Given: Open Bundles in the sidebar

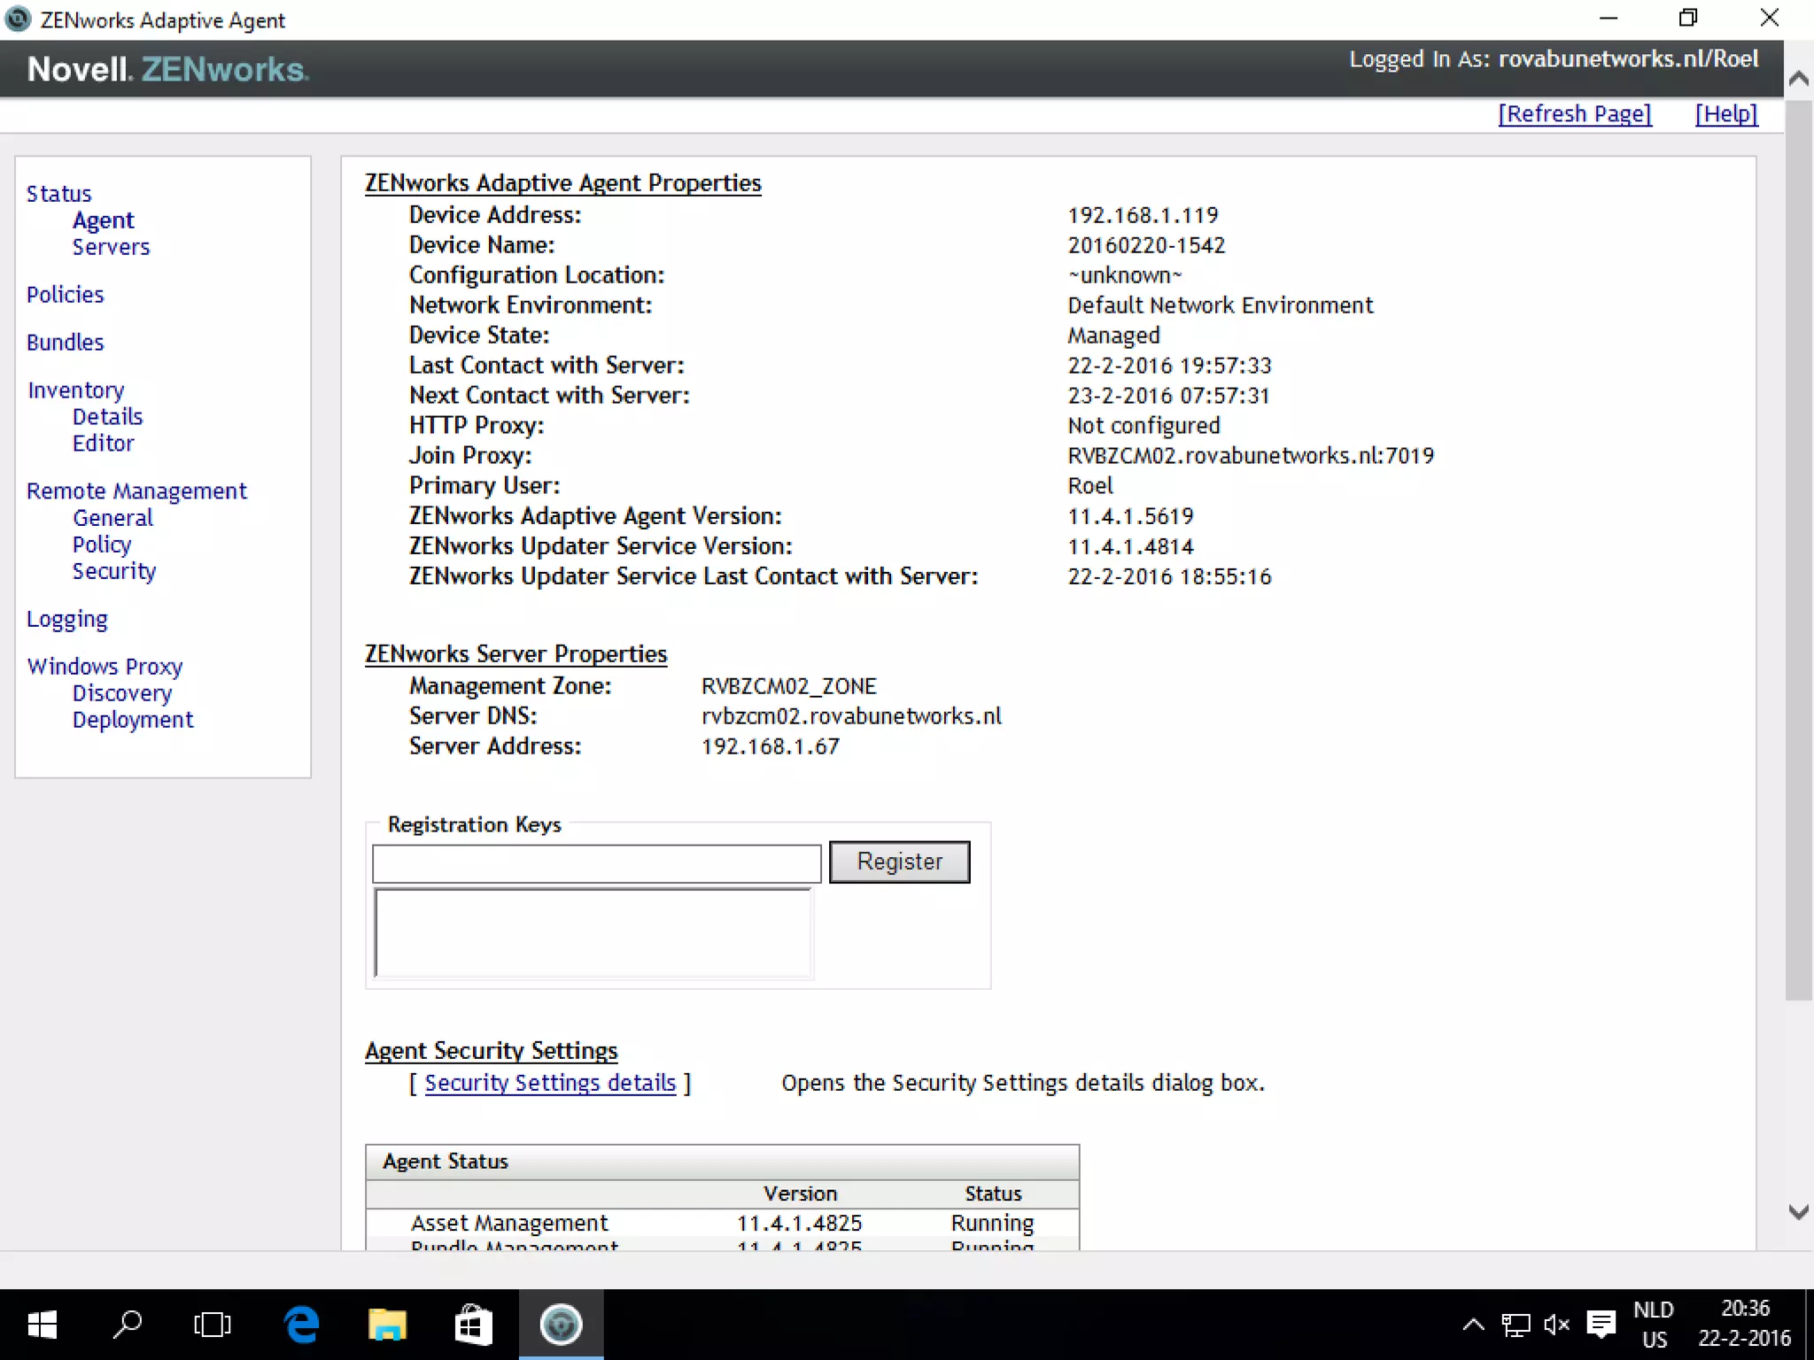Looking at the screenshot, I should pos(65,343).
